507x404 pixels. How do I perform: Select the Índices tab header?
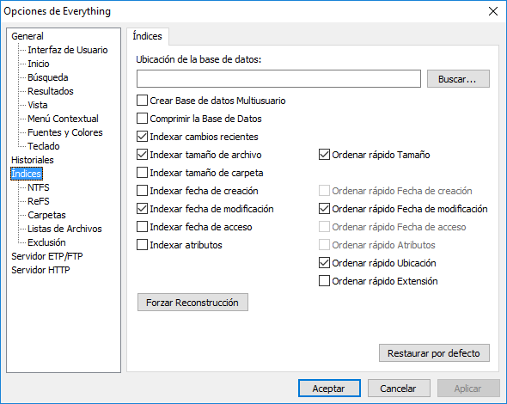[x=148, y=36]
